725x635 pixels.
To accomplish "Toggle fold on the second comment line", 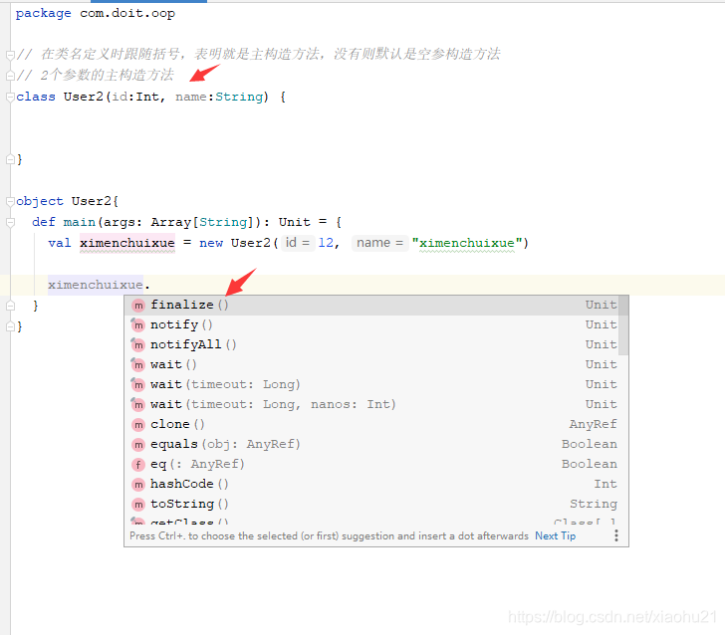I will click(10, 76).
